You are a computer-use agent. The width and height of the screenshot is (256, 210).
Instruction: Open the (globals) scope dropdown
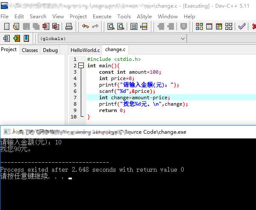pos(112,39)
